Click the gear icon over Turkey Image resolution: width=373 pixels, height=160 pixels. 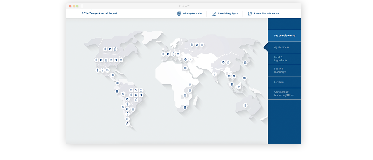(x=185, y=59)
